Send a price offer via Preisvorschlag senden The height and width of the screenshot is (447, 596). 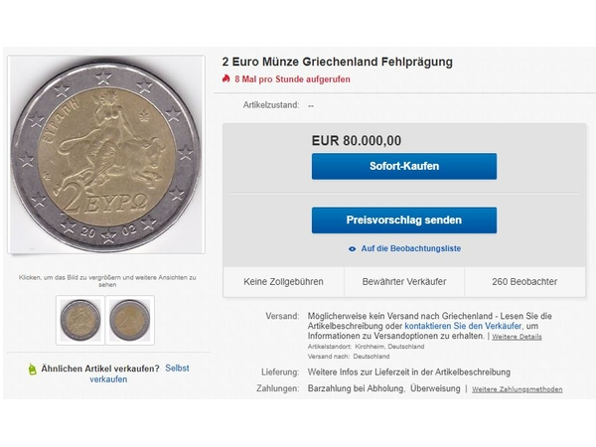click(403, 220)
